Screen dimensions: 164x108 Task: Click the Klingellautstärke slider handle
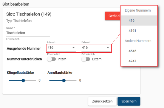click(x=23, y=80)
